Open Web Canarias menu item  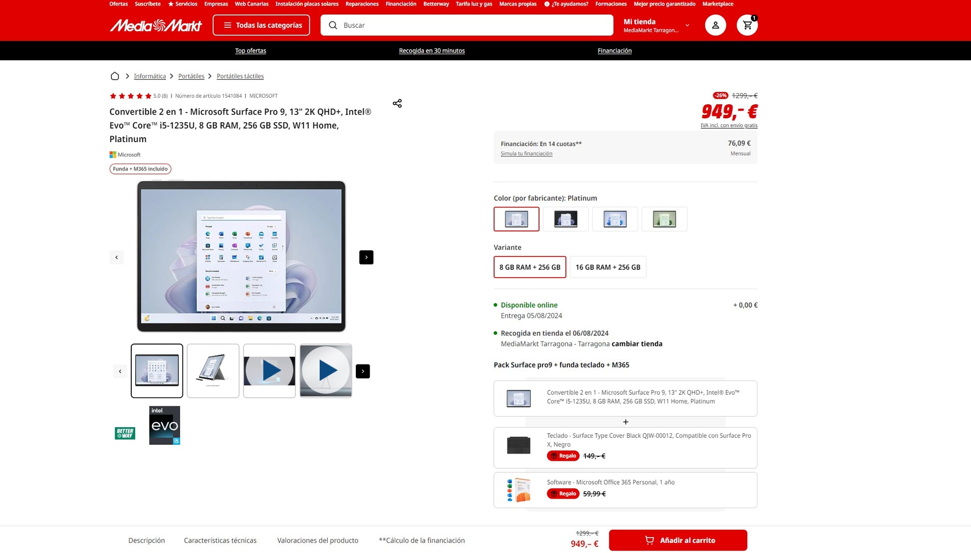[x=251, y=4]
